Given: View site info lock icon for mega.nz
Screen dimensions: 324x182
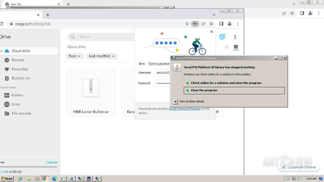Looking at the screenshot, I should point(11,24).
